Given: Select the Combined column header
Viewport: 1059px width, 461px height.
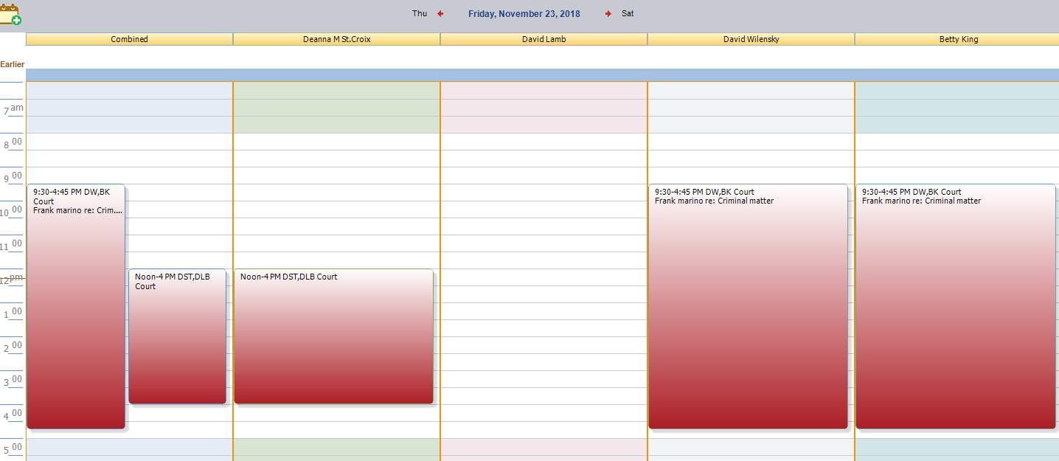Looking at the screenshot, I should tap(129, 38).
